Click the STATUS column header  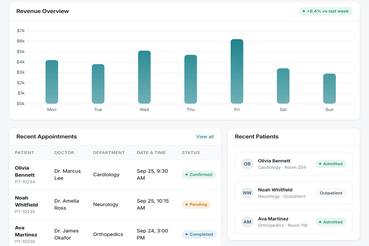191,153
